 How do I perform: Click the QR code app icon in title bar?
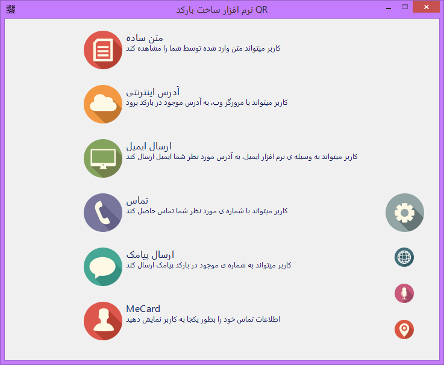pyautogui.click(x=11, y=9)
